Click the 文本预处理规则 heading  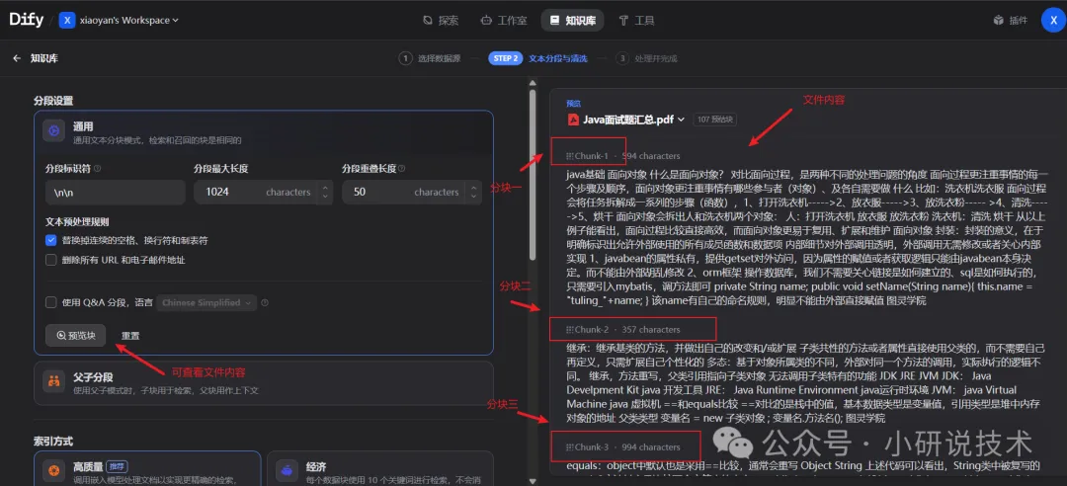(x=77, y=222)
